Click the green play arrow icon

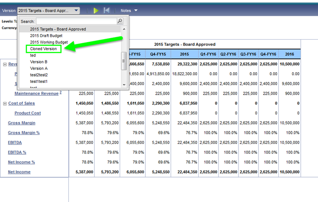(96, 11)
